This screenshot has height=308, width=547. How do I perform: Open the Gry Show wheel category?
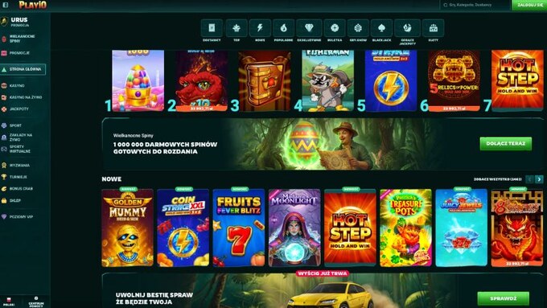358,28
